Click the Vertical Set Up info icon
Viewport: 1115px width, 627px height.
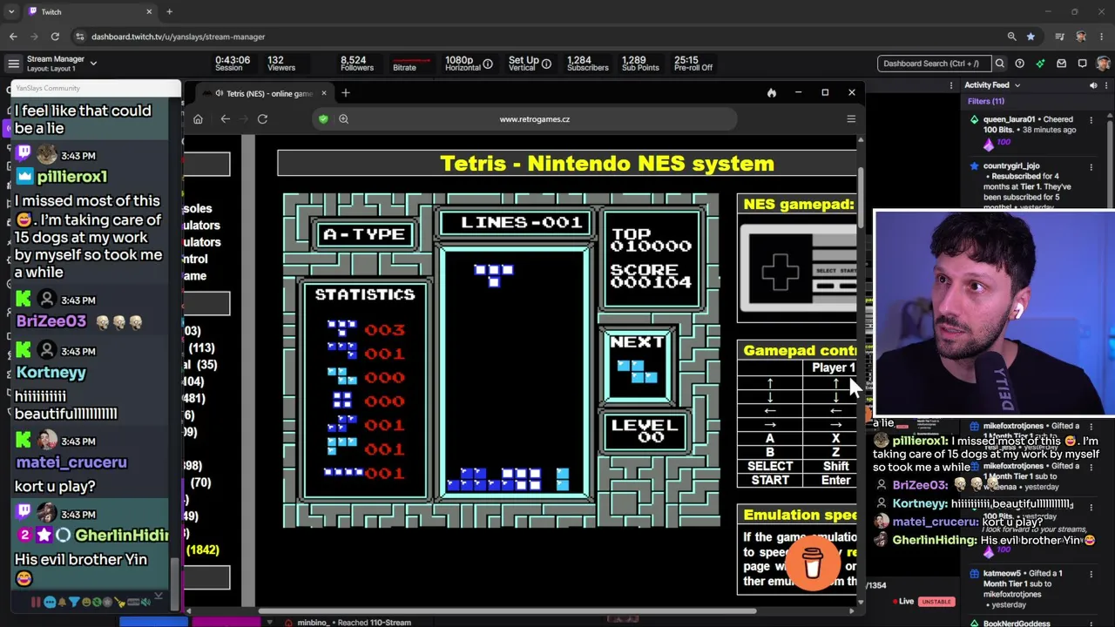point(546,64)
